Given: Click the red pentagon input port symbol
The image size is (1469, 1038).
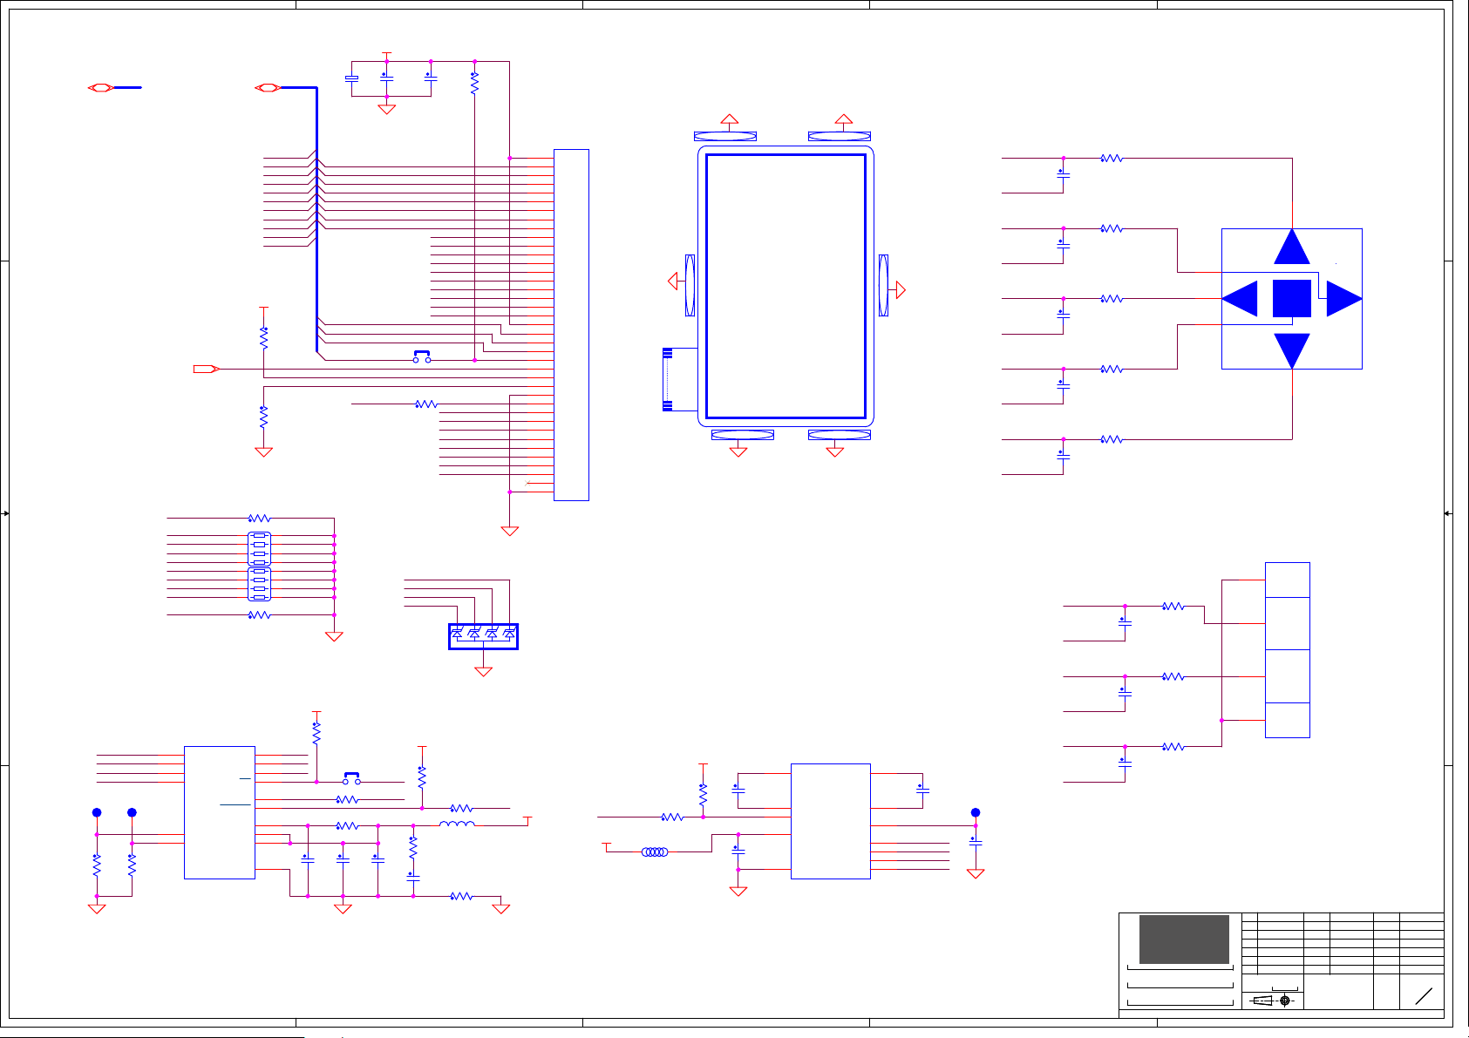Looking at the screenshot, I should 206,370.
